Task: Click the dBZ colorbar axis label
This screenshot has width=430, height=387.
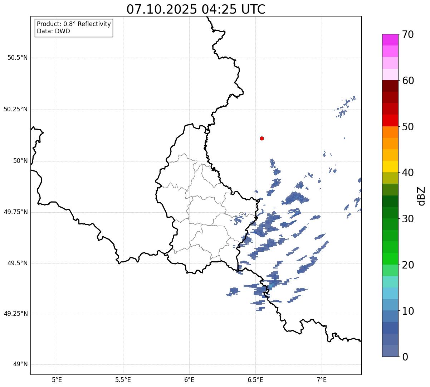Action: [x=421, y=195]
